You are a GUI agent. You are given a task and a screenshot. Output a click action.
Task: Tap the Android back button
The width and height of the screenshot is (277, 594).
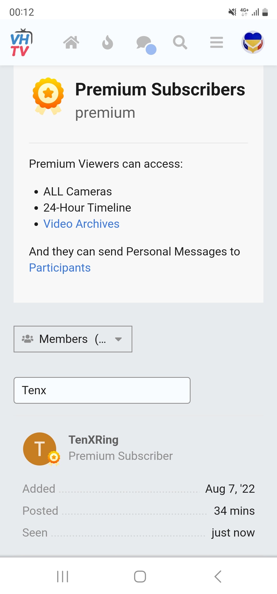tap(218, 577)
